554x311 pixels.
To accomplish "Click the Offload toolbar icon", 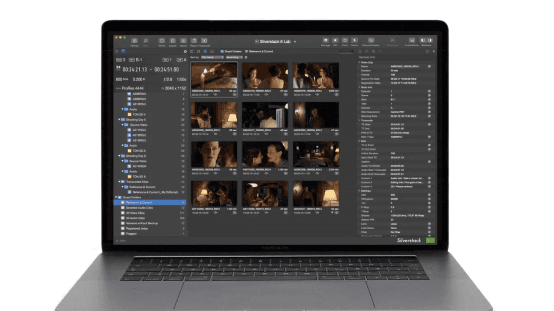I will [134, 41].
